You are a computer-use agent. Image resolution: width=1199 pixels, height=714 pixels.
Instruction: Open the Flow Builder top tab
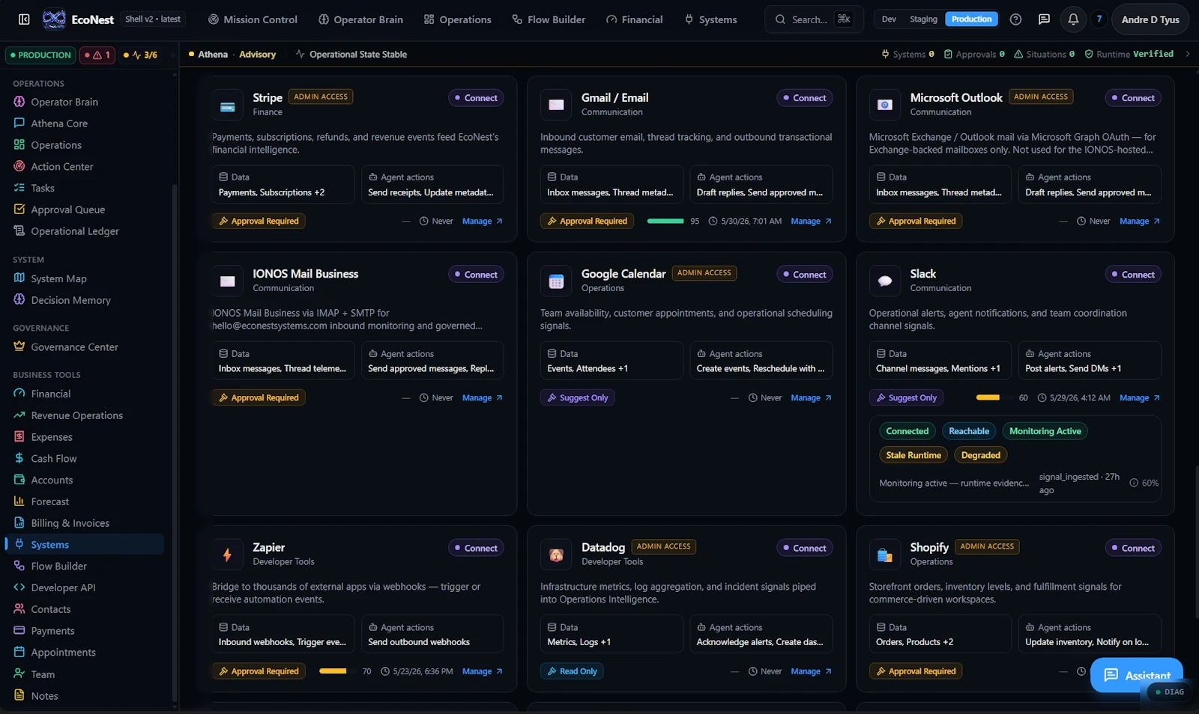click(549, 19)
